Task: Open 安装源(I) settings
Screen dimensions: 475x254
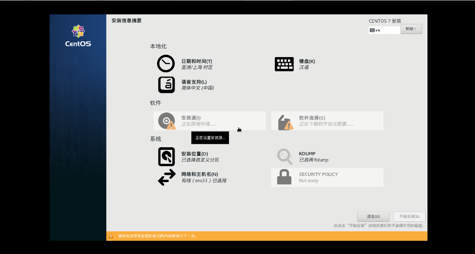Action: pos(191,118)
